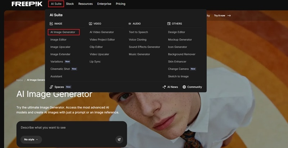Image resolution: width=288 pixels, height=148 pixels.
Task: Open the Assistant link
Action: coord(56,77)
